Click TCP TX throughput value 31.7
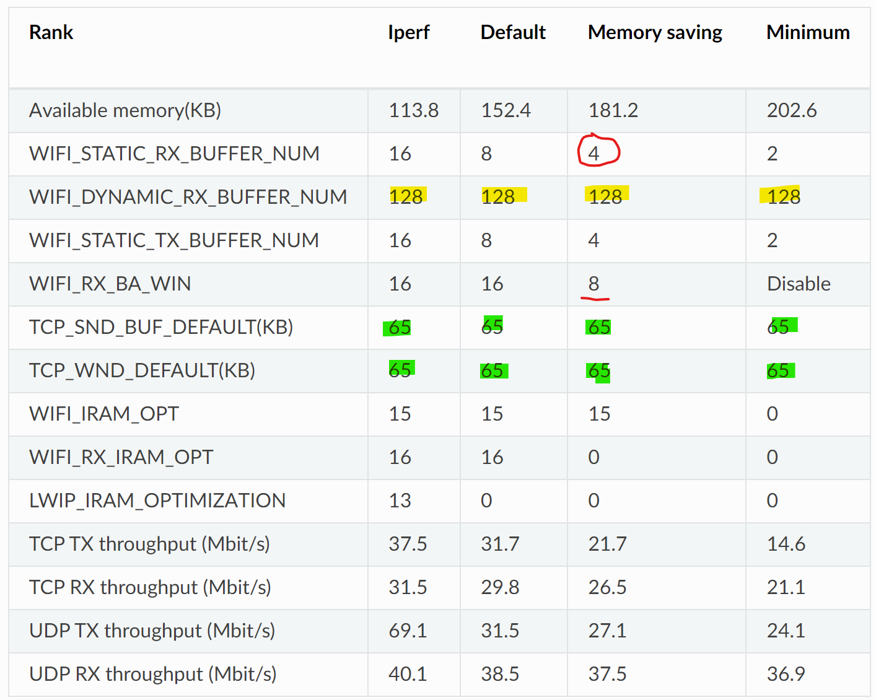Screen dimensions: 876x700 pos(500,544)
